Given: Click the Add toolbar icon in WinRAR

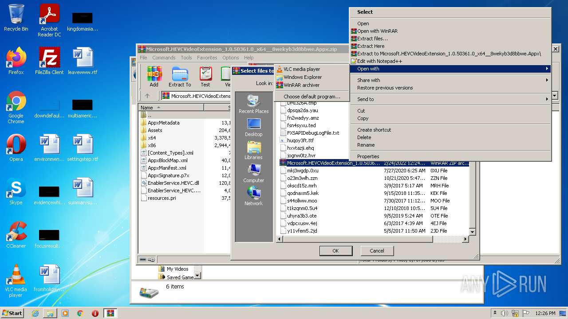Looking at the screenshot, I should [154, 77].
